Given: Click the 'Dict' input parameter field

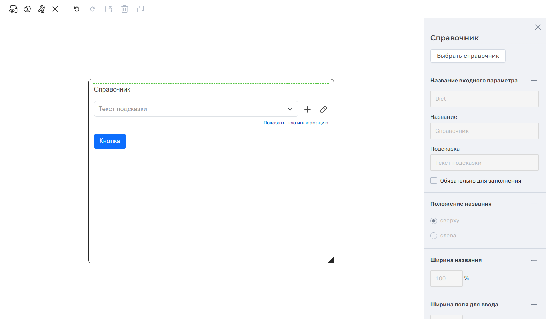Looking at the screenshot, I should (x=484, y=99).
